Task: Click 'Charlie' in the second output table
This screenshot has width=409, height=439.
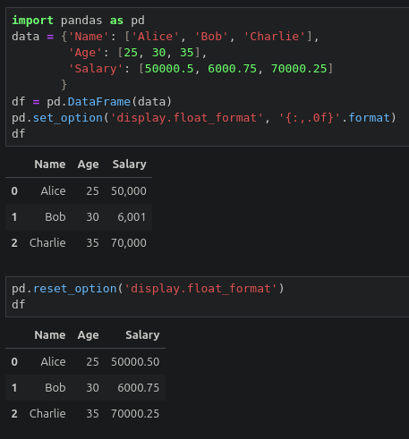Action: tap(47, 414)
